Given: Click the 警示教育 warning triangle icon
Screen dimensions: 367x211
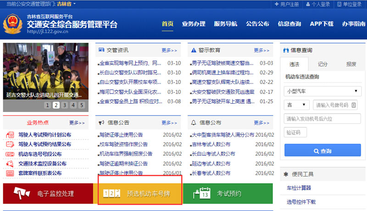Looking at the screenshot, I should point(194,50).
